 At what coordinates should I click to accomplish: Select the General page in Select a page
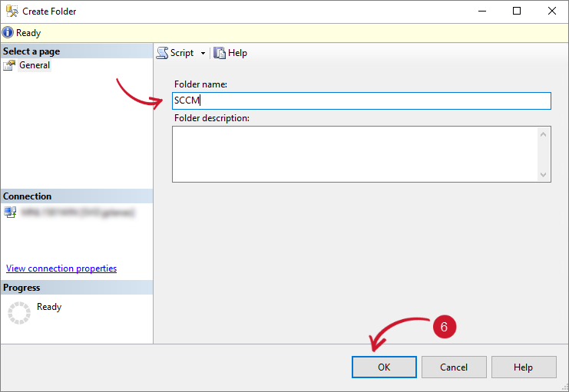click(x=35, y=65)
